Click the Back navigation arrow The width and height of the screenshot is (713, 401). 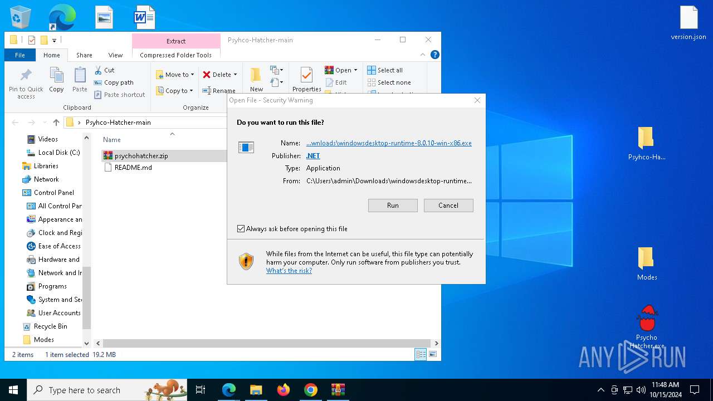[x=15, y=123]
